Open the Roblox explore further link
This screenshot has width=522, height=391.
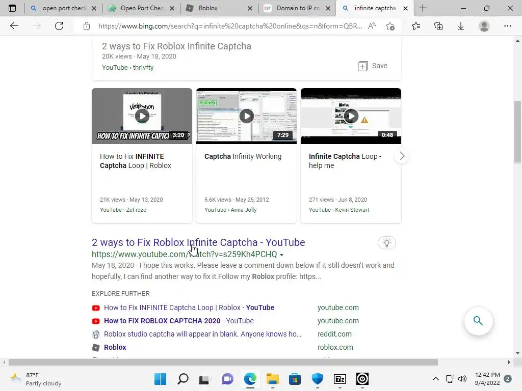[x=115, y=347]
